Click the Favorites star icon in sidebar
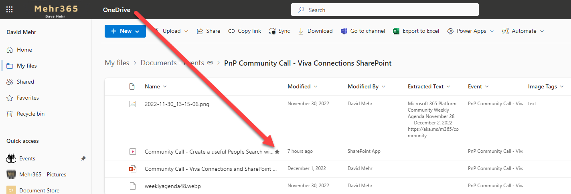 (10, 98)
